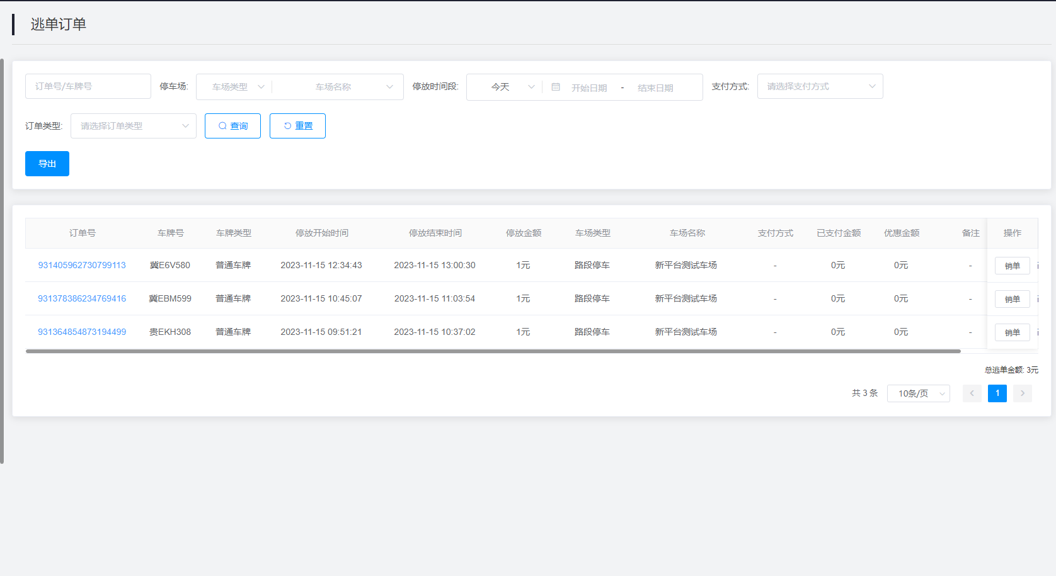Go to previous page arrow

pyautogui.click(x=972, y=393)
